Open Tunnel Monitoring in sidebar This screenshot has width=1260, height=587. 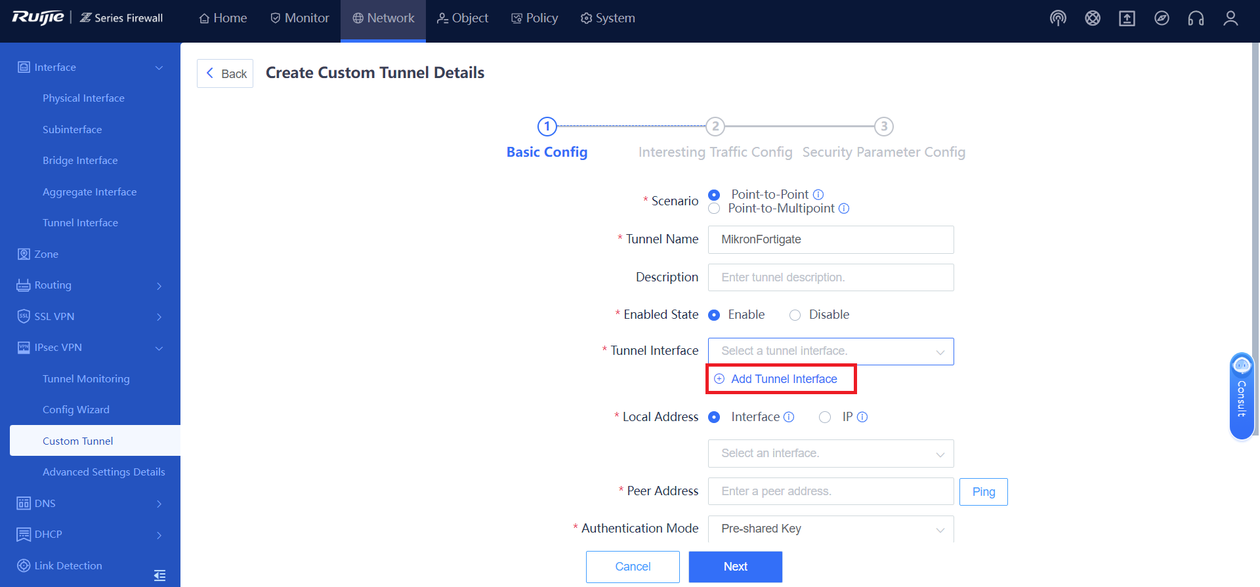(86, 379)
